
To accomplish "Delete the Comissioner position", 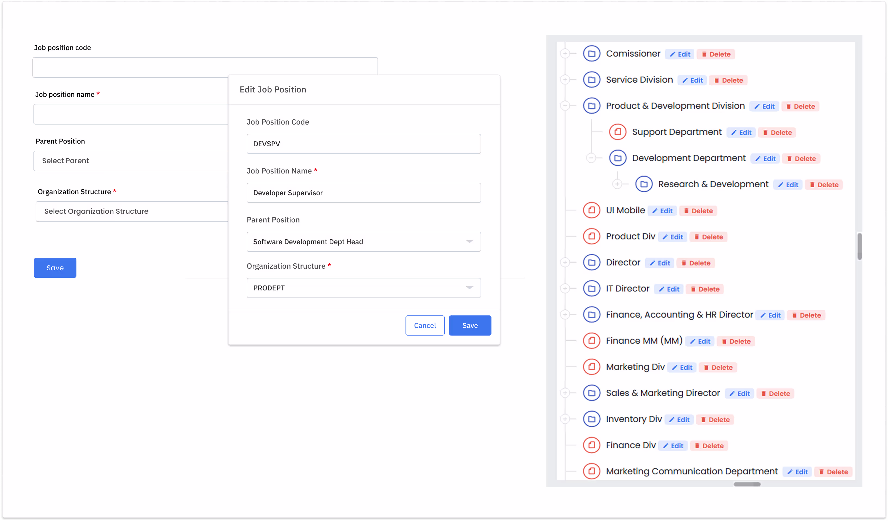I will tap(716, 54).
